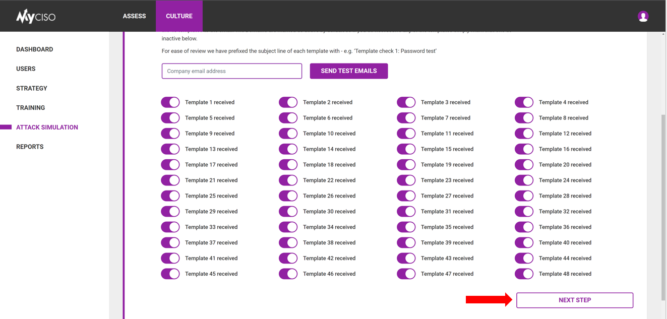This screenshot has height=319, width=667.
Task: Go to Dashboard in the sidebar
Action: [x=34, y=49]
